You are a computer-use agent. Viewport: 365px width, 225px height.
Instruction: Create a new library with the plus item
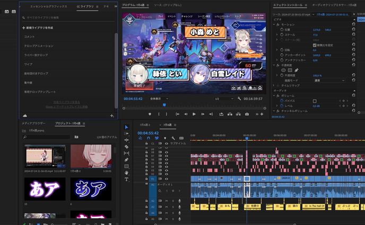click(x=38, y=28)
